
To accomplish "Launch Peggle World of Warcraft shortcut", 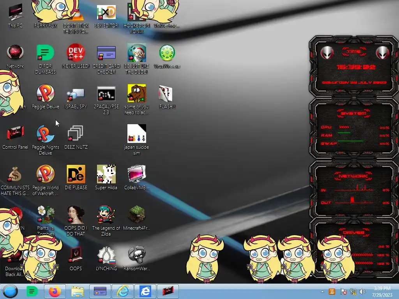I will (x=45, y=180).
